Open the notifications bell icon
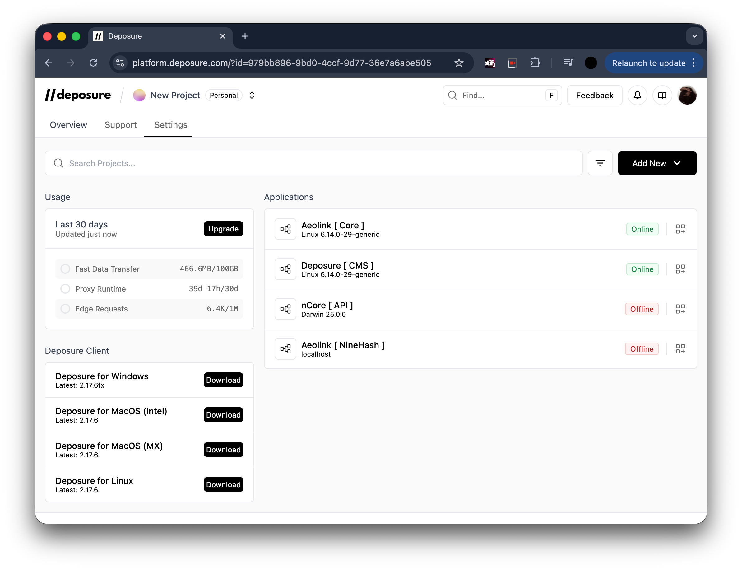This screenshot has width=742, height=570. point(637,95)
